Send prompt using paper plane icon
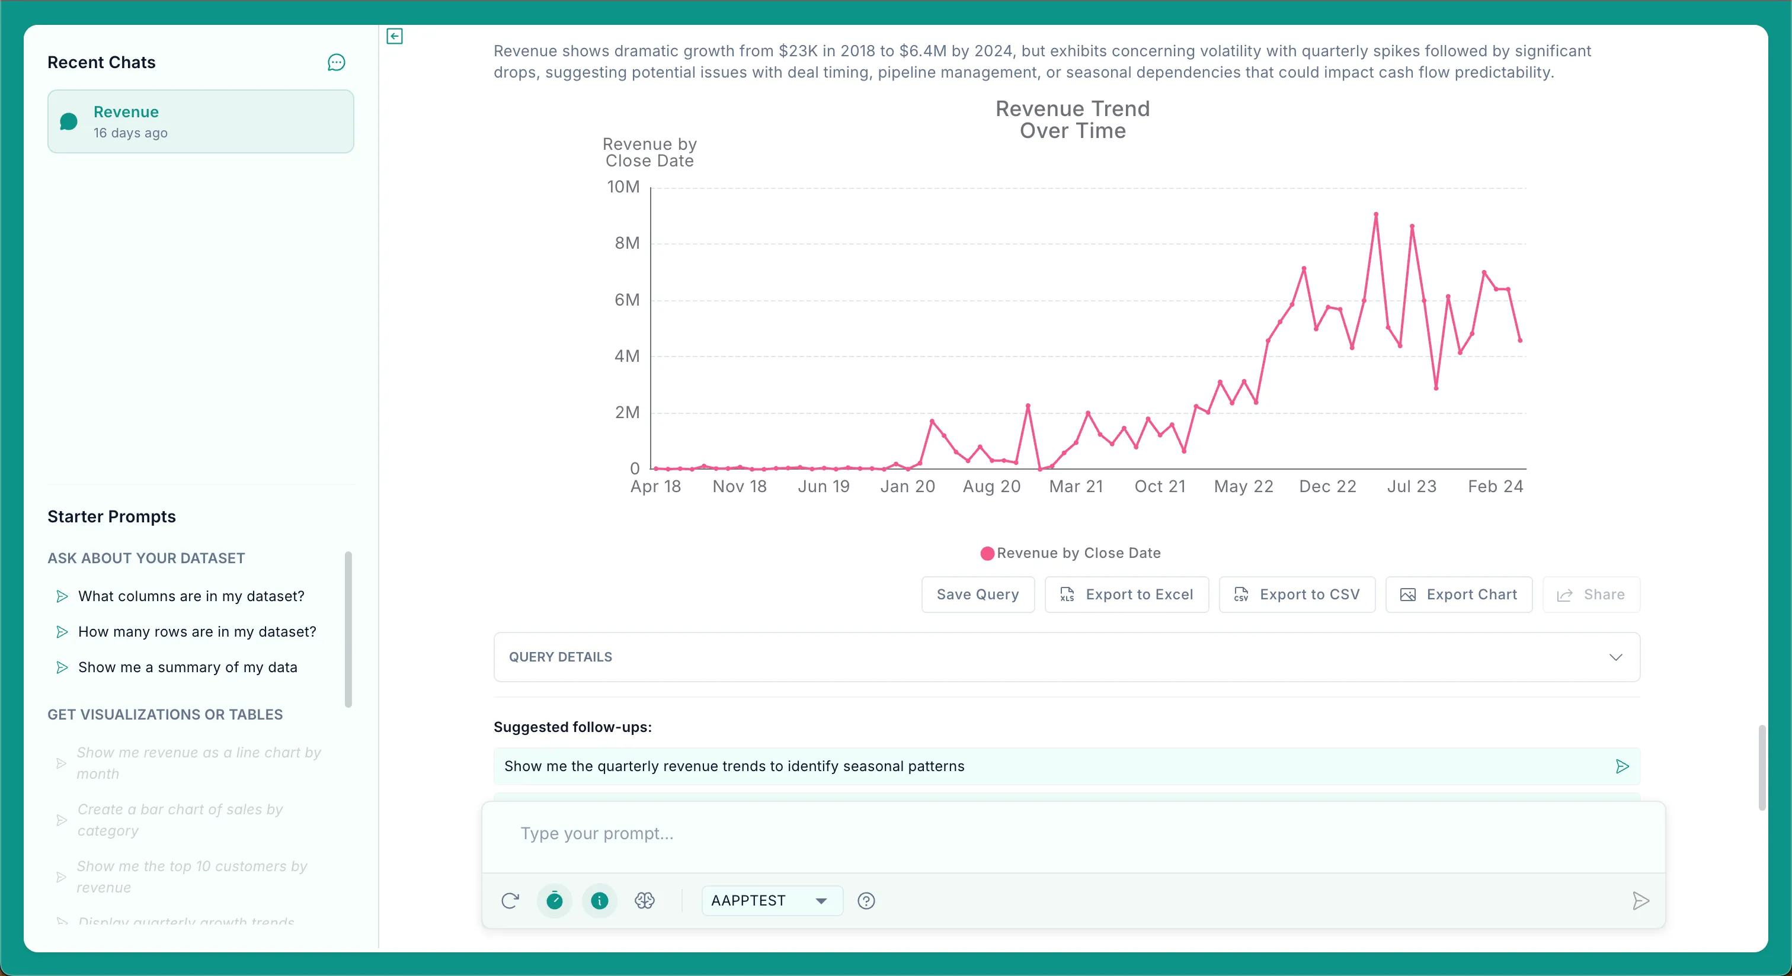The height and width of the screenshot is (976, 1792). 1640,901
